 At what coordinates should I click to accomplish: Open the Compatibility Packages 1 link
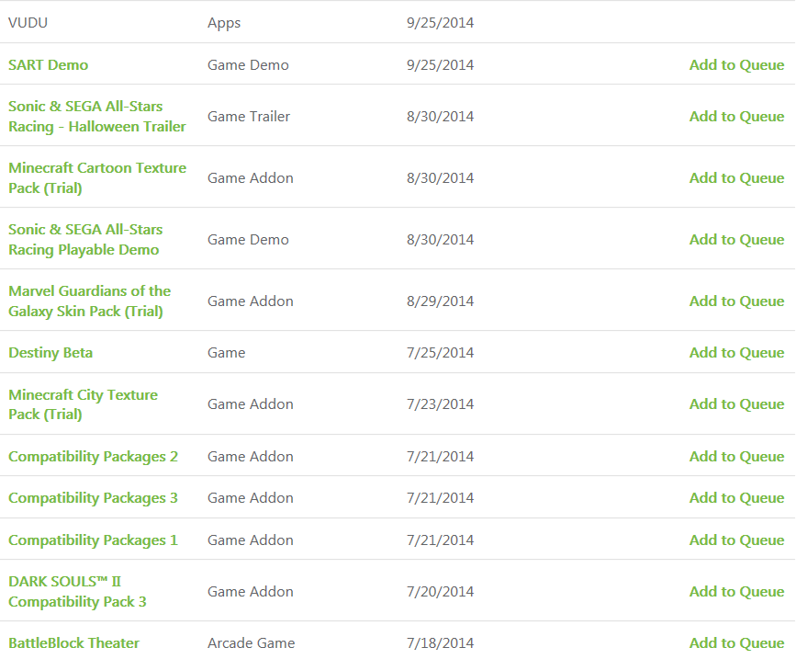click(93, 540)
